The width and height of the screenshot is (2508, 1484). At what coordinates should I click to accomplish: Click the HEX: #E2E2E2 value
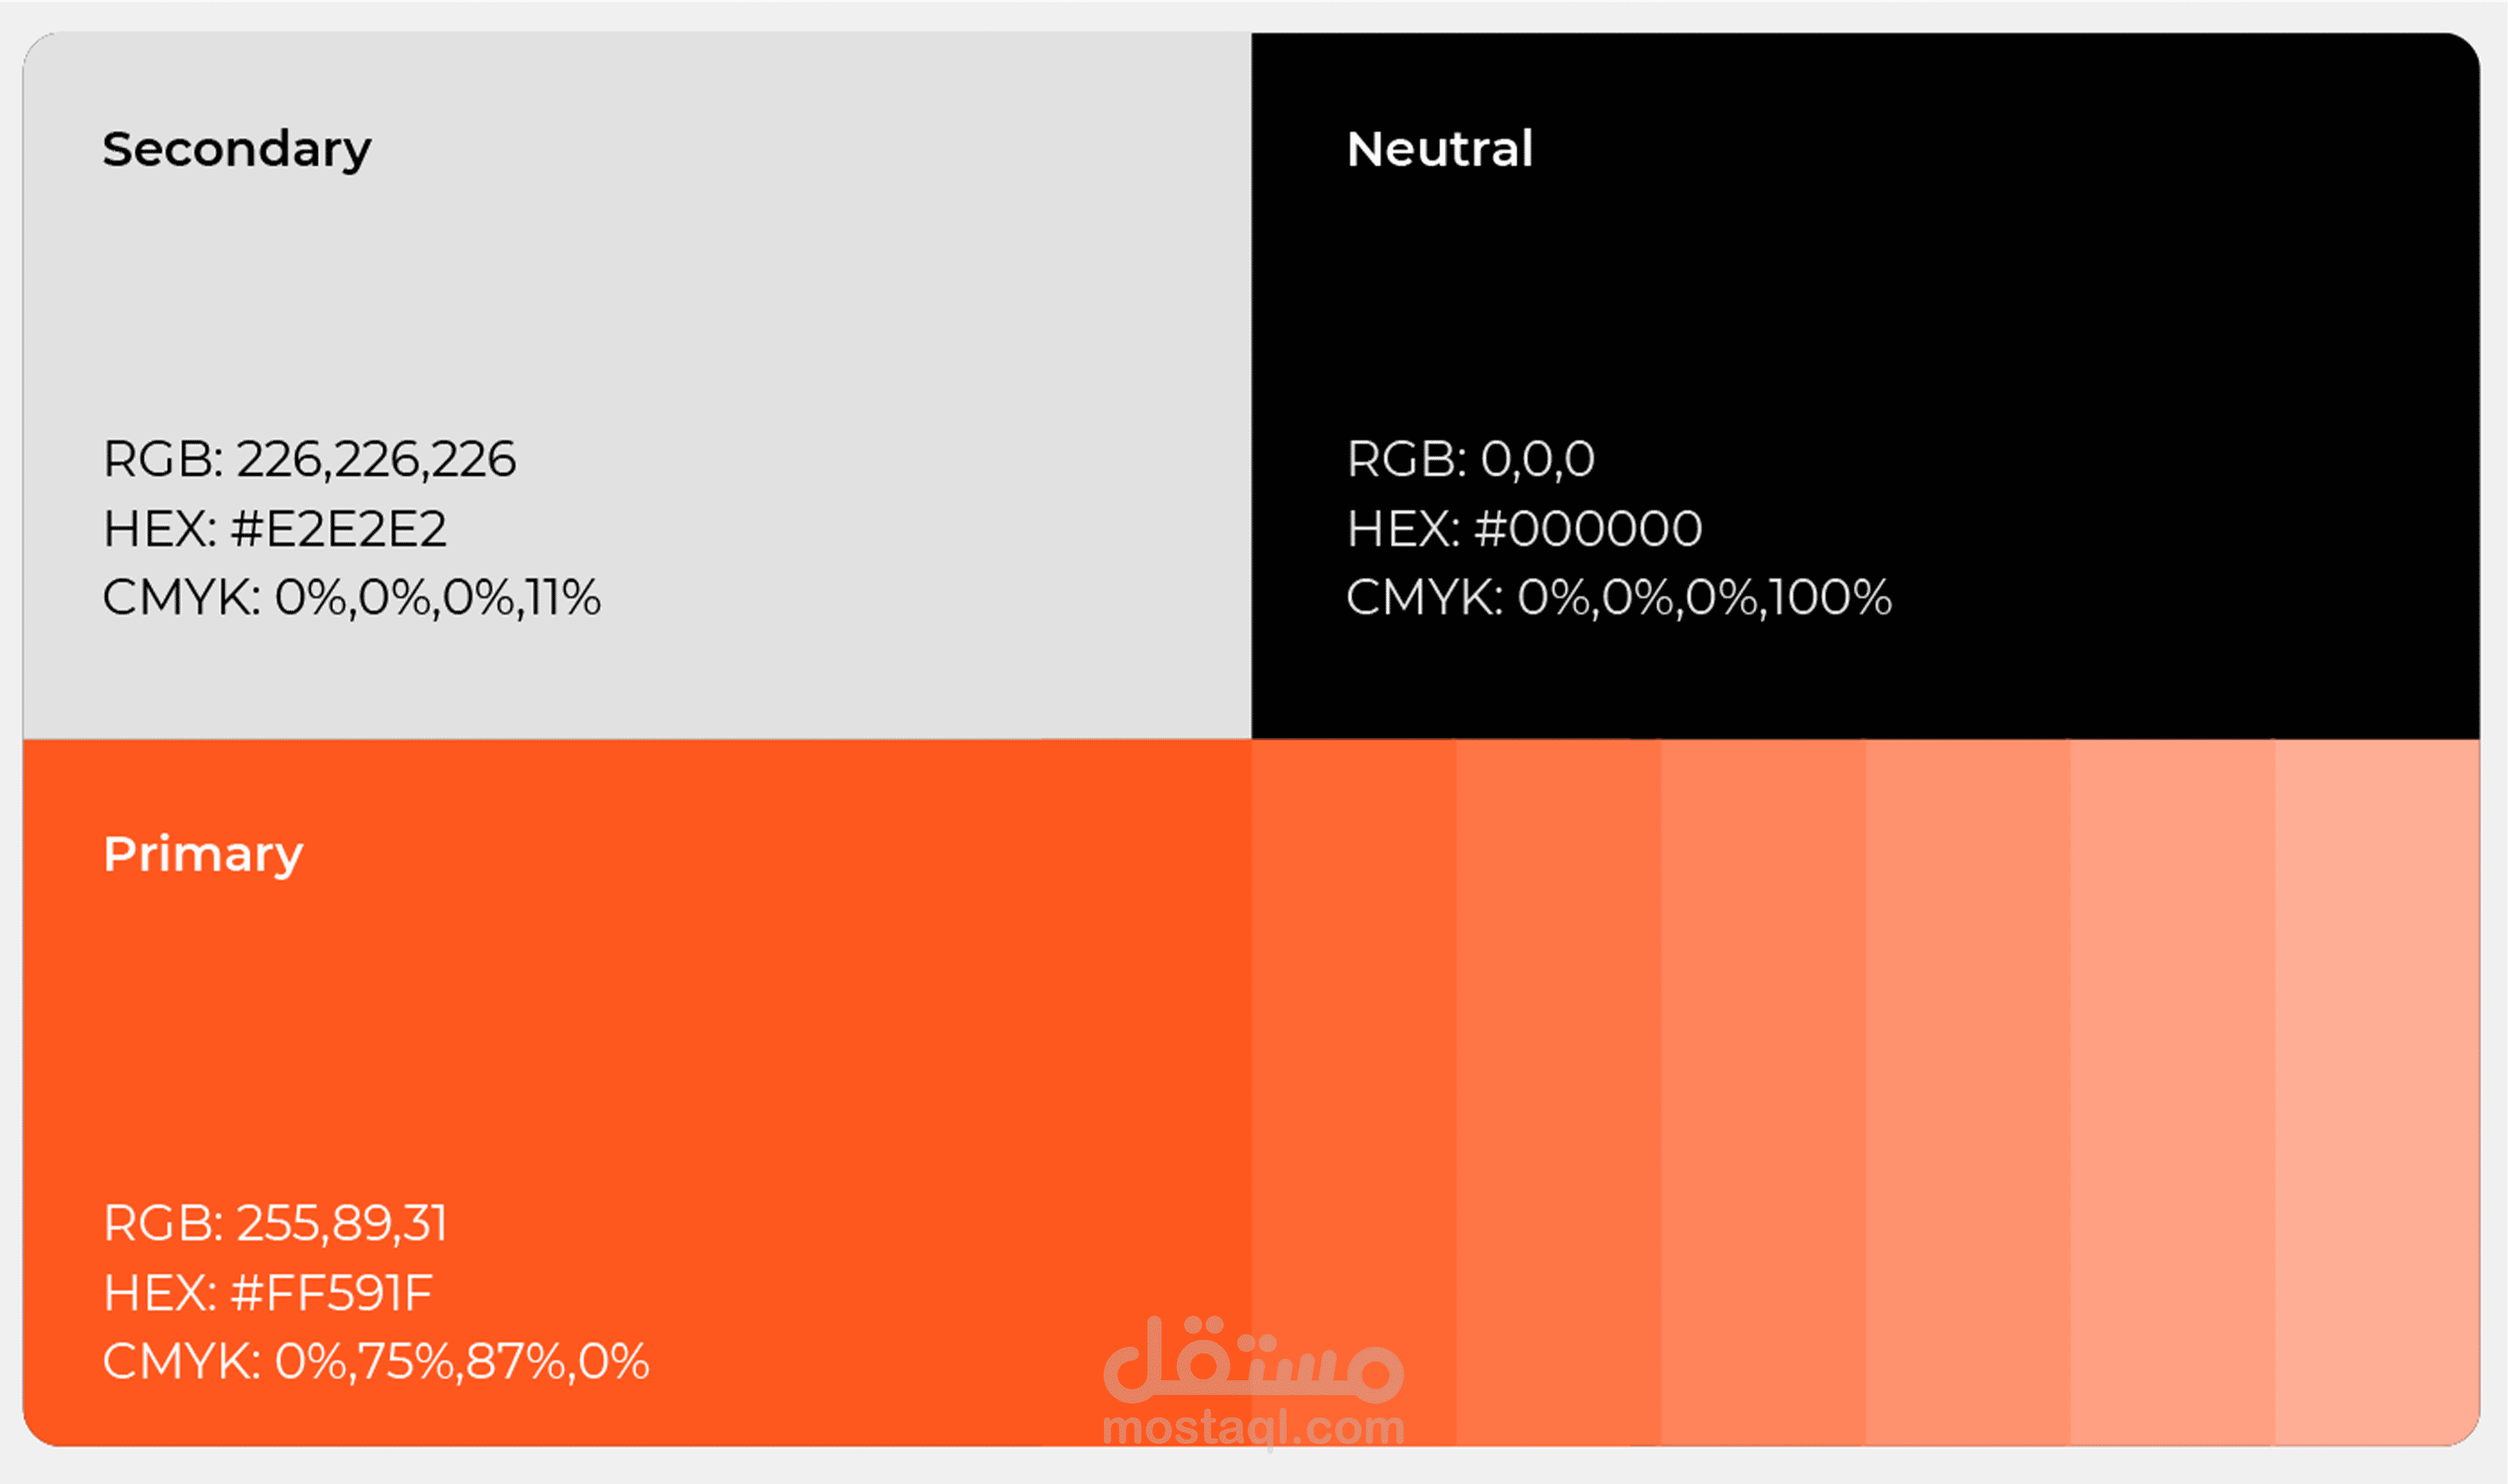click(275, 529)
